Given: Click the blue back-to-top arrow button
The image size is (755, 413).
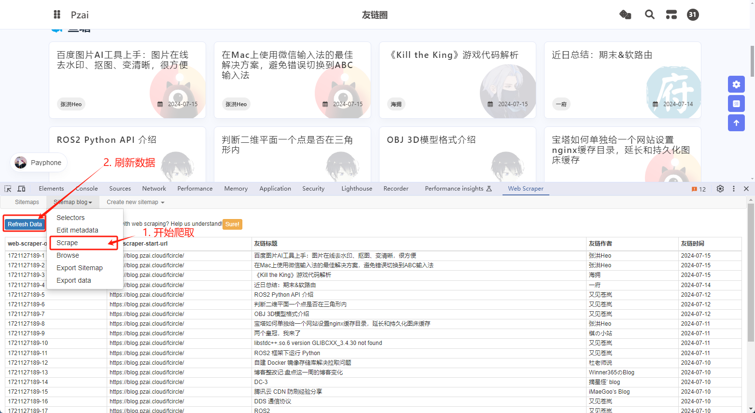Looking at the screenshot, I should [736, 123].
